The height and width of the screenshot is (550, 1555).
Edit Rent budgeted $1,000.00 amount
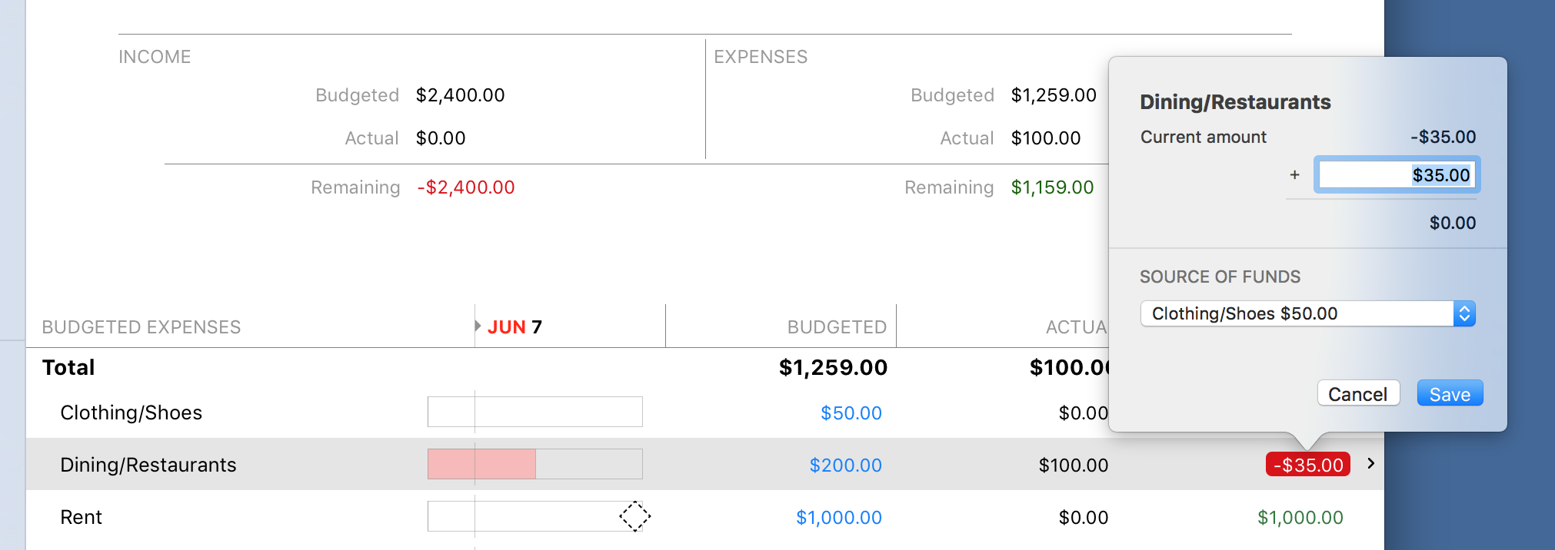click(x=838, y=518)
